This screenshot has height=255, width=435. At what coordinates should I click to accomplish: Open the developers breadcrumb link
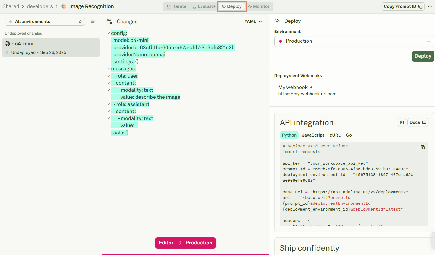(x=40, y=6)
